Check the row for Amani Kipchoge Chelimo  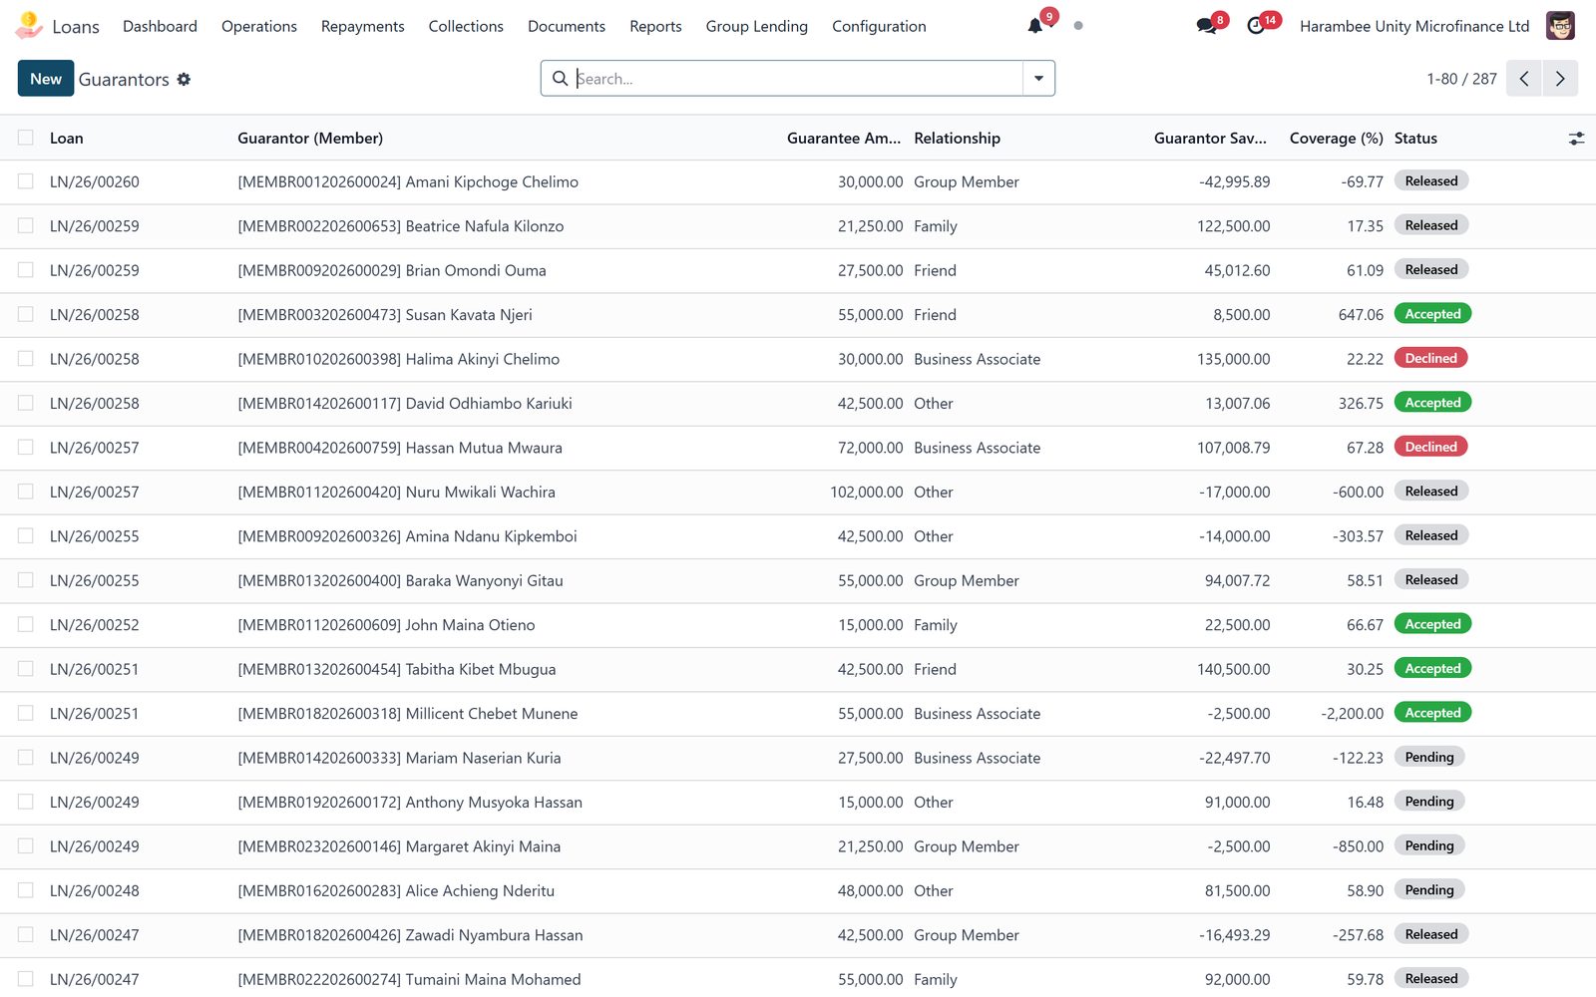[x=26, y=181]
